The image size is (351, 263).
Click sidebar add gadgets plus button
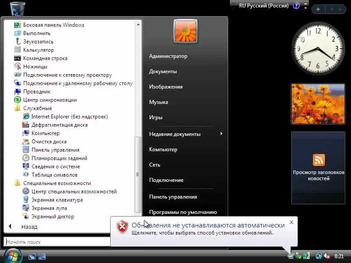click(x=318, y=9)
